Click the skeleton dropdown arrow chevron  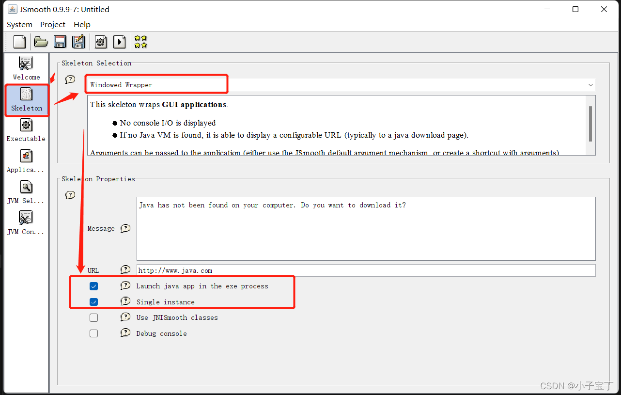590,85
